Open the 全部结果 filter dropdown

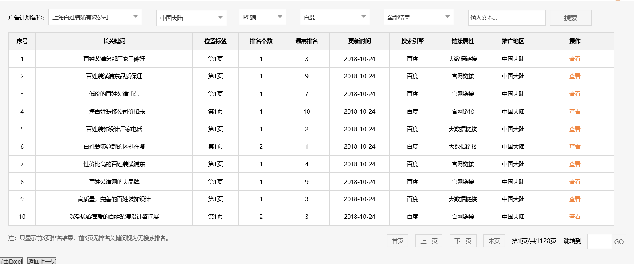[418, 17]
